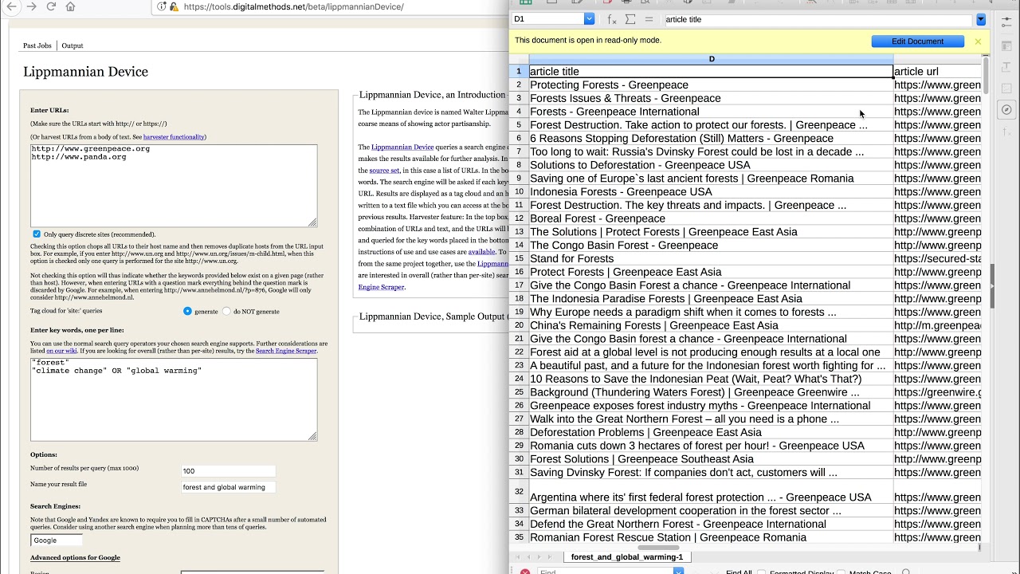Open the Name Box dropdown arrow
The image size is (1020, 574).
589,19
